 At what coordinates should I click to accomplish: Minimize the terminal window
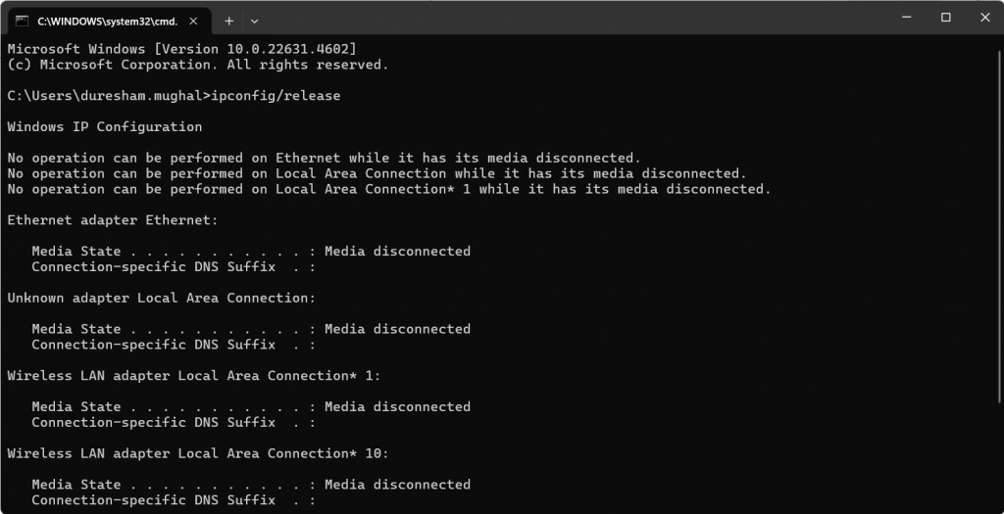coord(906,18)
